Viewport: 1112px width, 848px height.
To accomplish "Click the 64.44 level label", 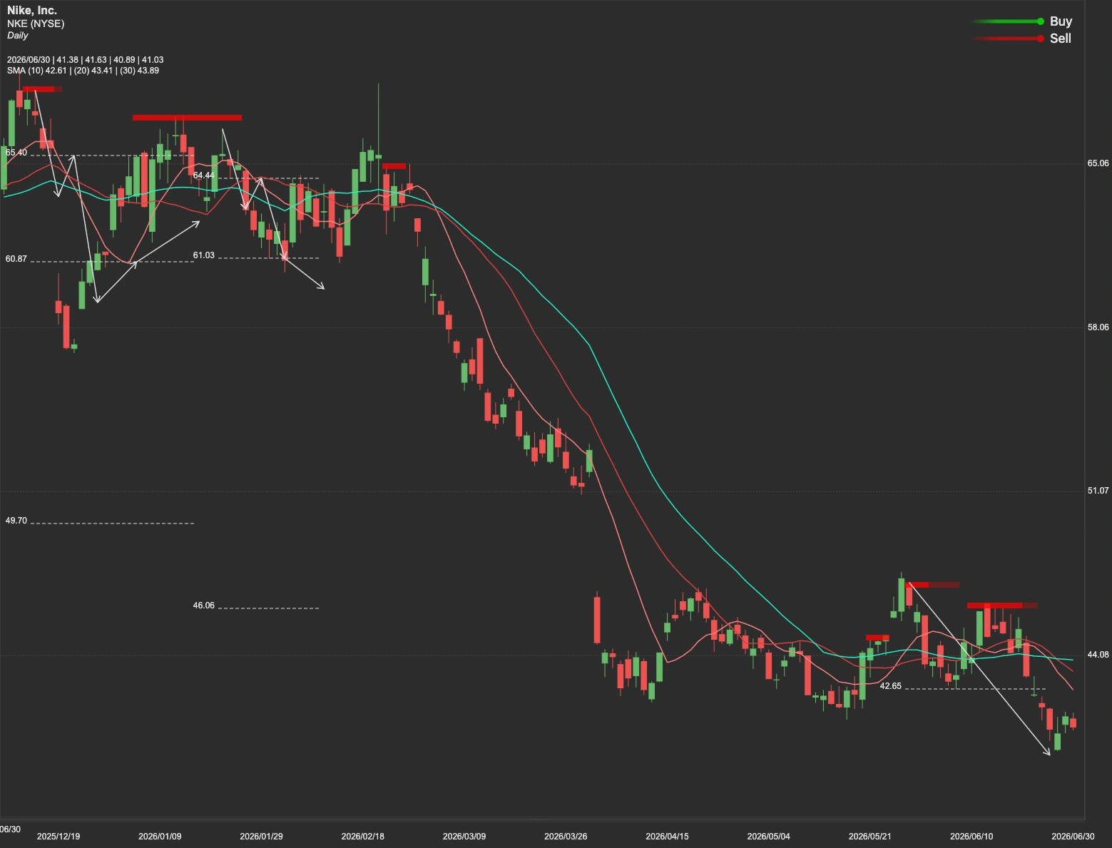I will coord(204,175).
